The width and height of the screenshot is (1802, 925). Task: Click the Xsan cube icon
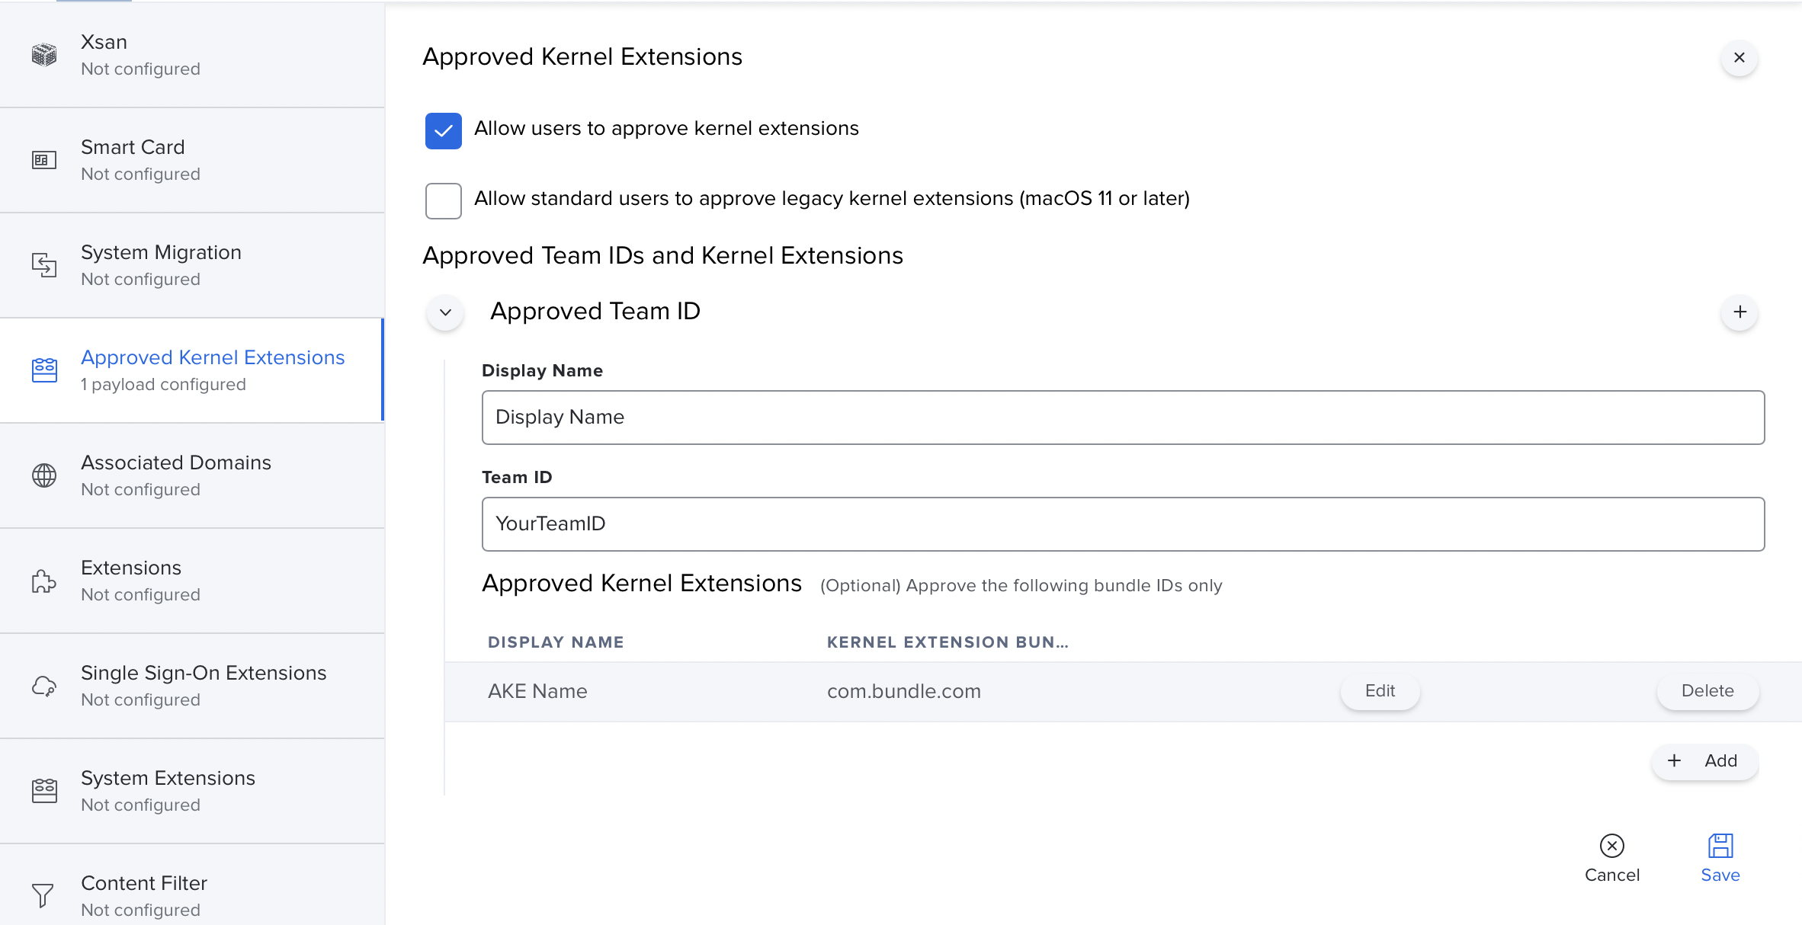(44, 55)
